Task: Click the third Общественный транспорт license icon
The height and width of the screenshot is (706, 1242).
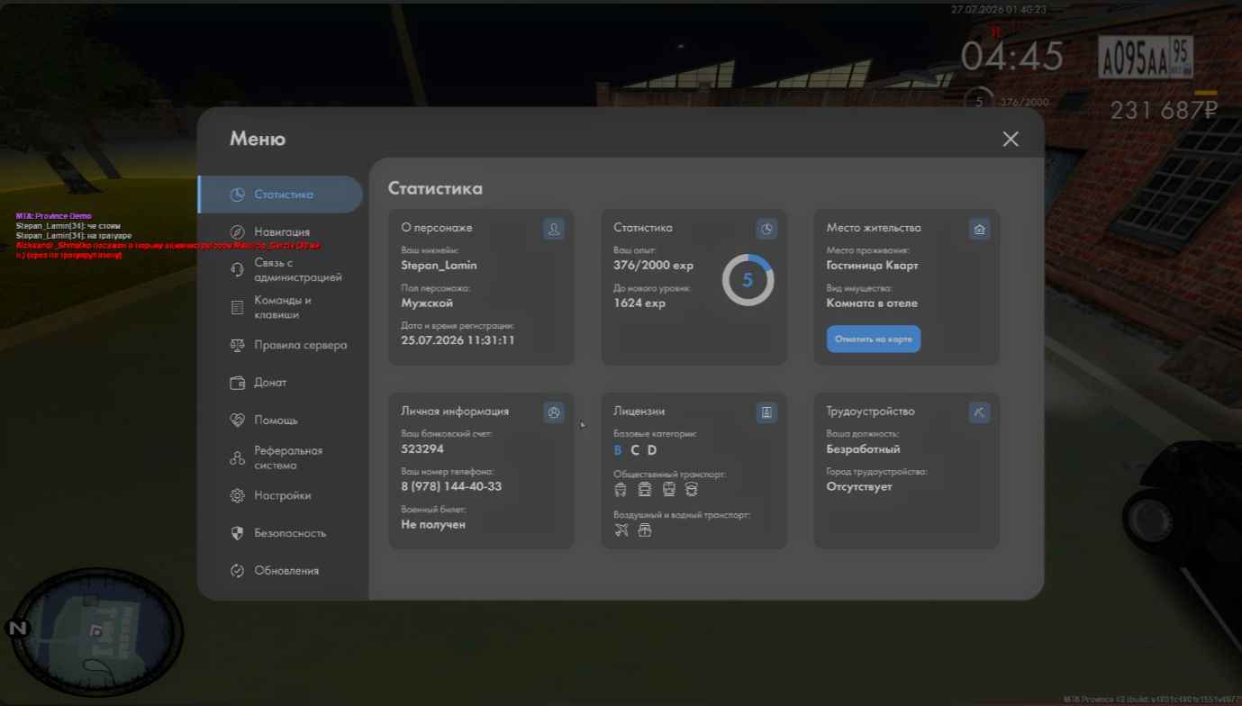Action: (x=668, y=490)
